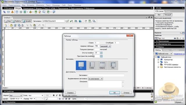The width and height of the screenshot is (186, 105).
Task: Expand the 'Компьютер' tree node
Action: coord(158,60)
